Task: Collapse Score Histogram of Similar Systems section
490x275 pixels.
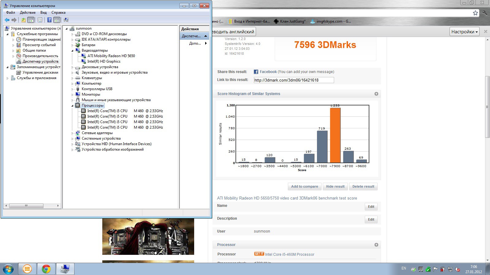Action: [x=376, y=94]
